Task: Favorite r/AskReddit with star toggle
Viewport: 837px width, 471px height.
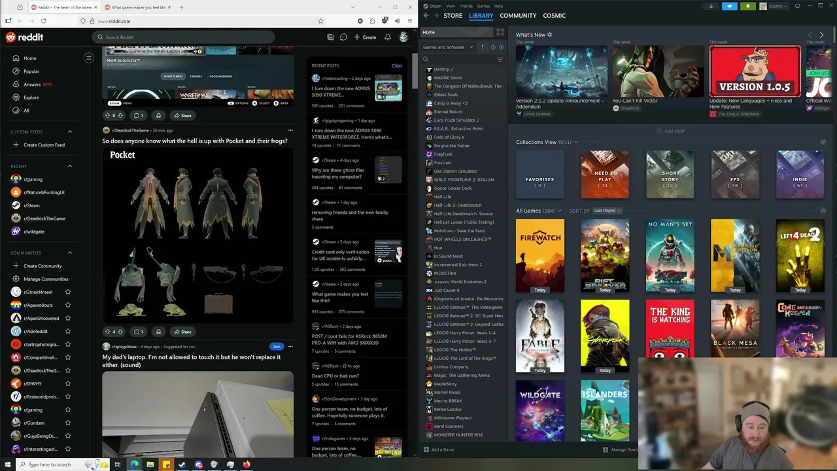Action: pyautogui.click(x=68, y=332)
